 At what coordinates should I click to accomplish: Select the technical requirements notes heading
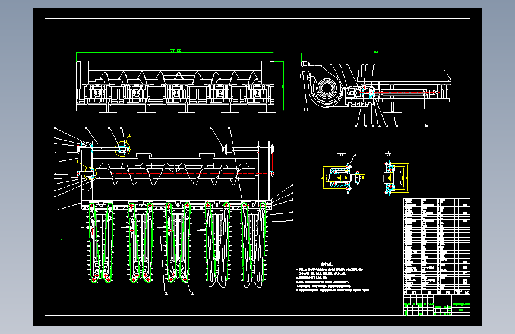(x=327, y=264)
